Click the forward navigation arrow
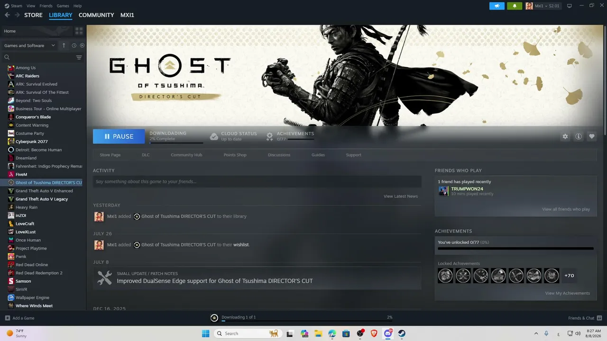Viewport: 607px width, 341px height. point(17,15)
